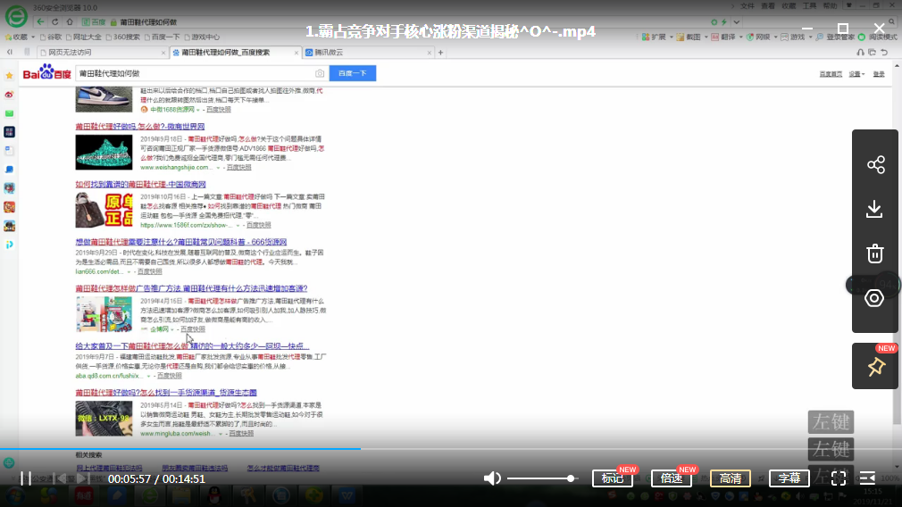
Task: Click the camera image-search icon
Action: 320,73
